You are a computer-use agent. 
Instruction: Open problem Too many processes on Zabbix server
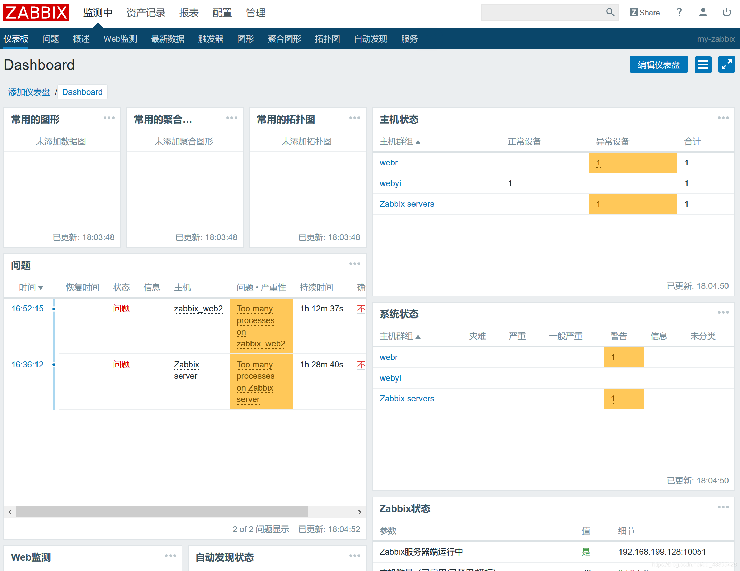(x=256, y=382)
